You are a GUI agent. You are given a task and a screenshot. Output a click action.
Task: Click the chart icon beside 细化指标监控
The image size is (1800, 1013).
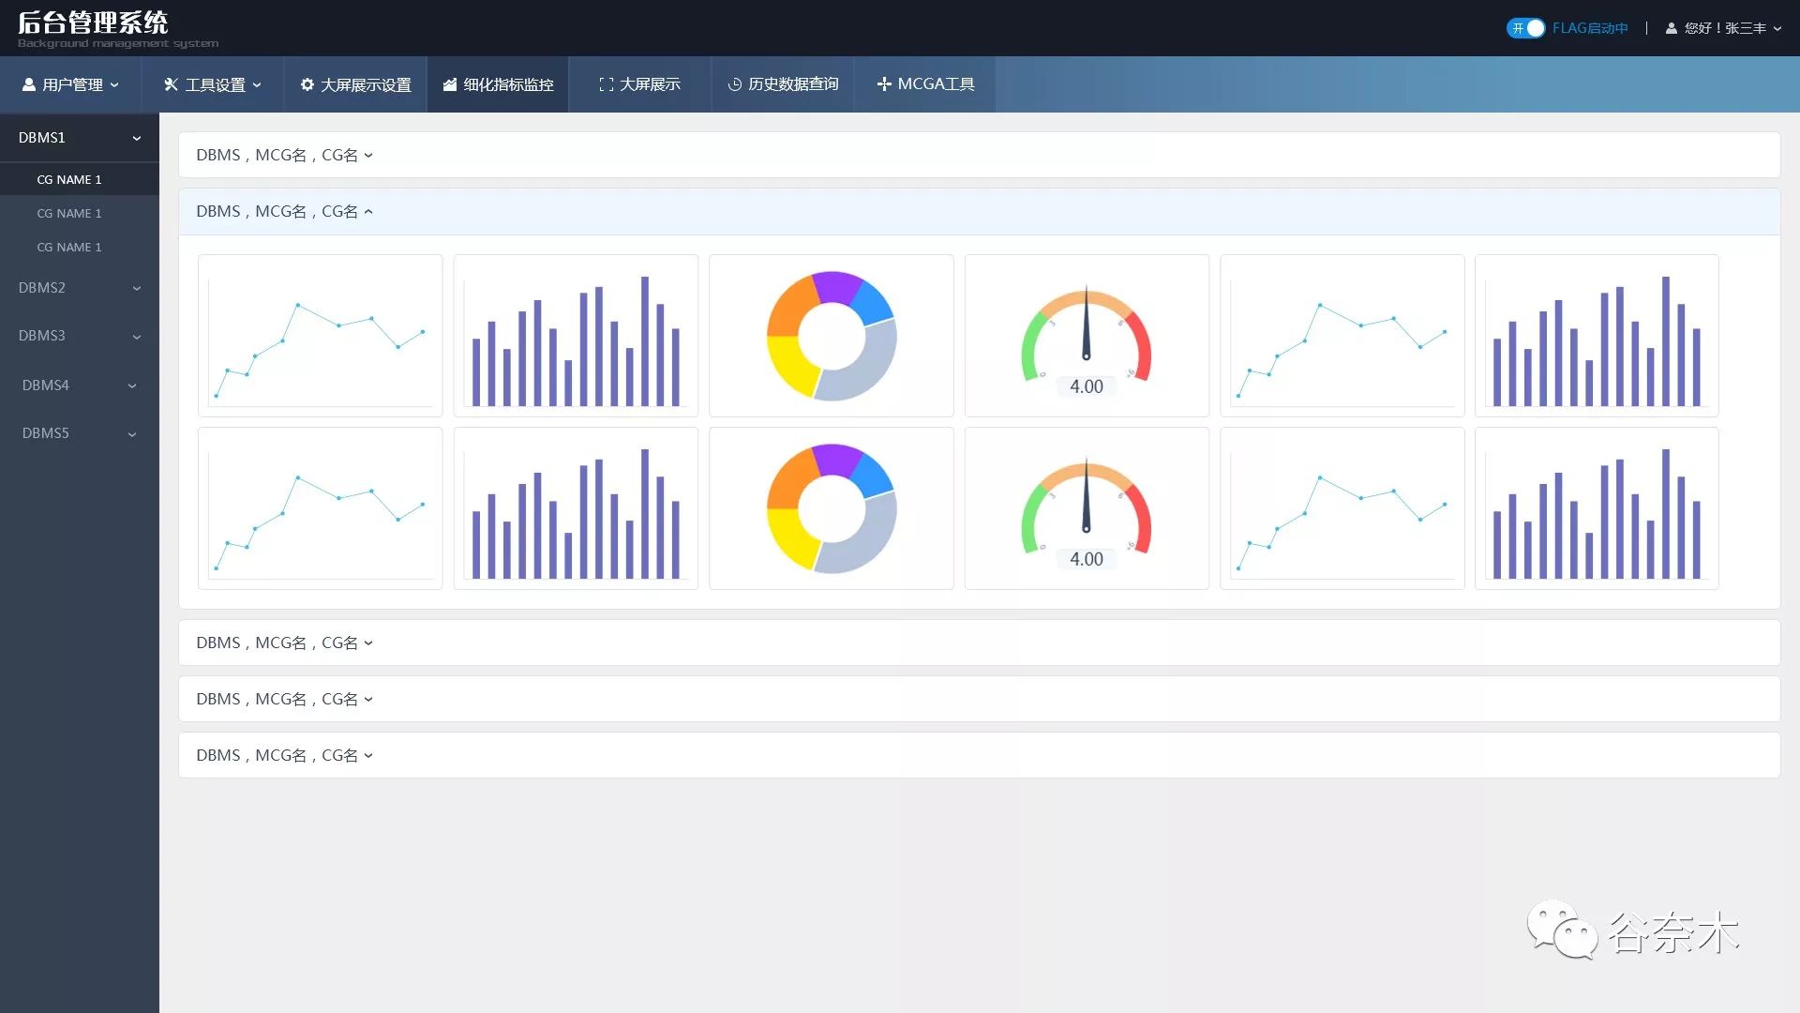(450, 84)
